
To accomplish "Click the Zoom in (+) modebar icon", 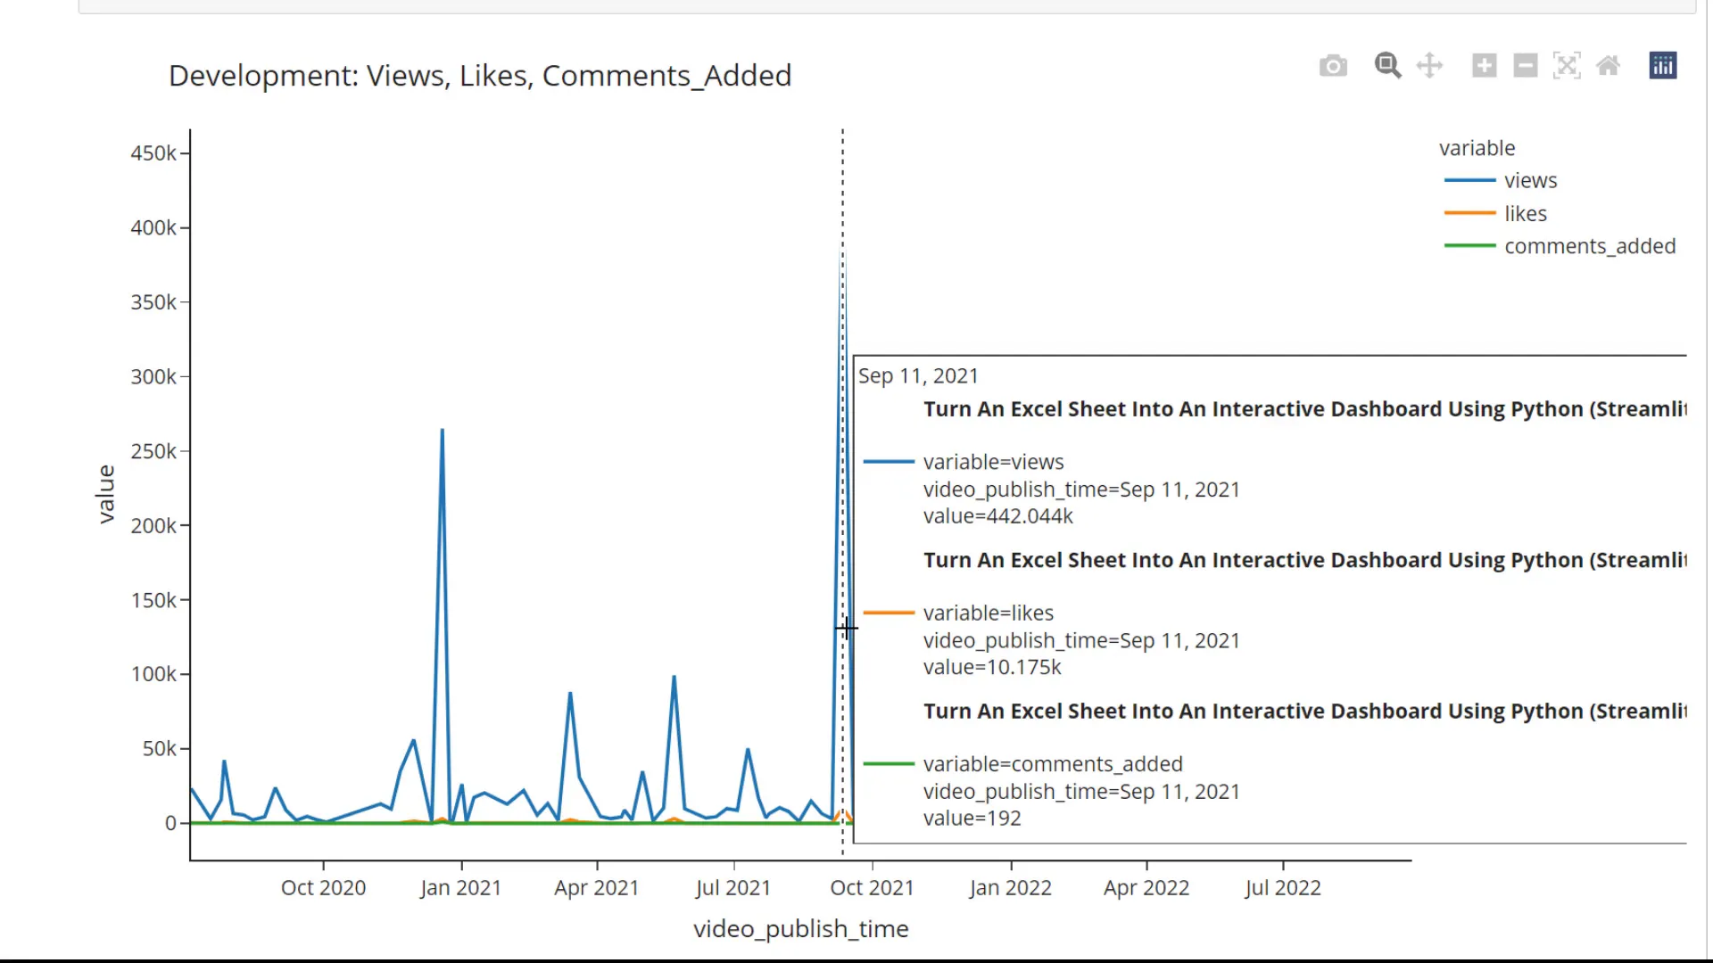I will tap(1484, 66).
